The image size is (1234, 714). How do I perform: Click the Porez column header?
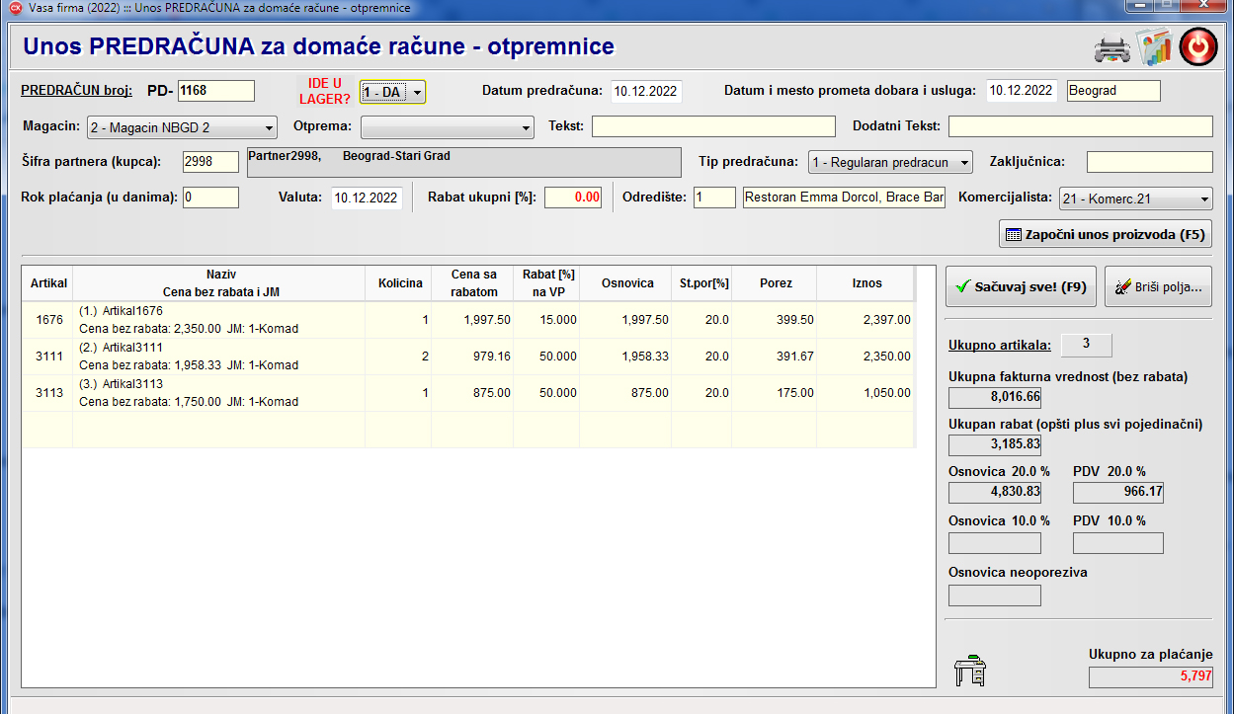click(x=776, y=283)
